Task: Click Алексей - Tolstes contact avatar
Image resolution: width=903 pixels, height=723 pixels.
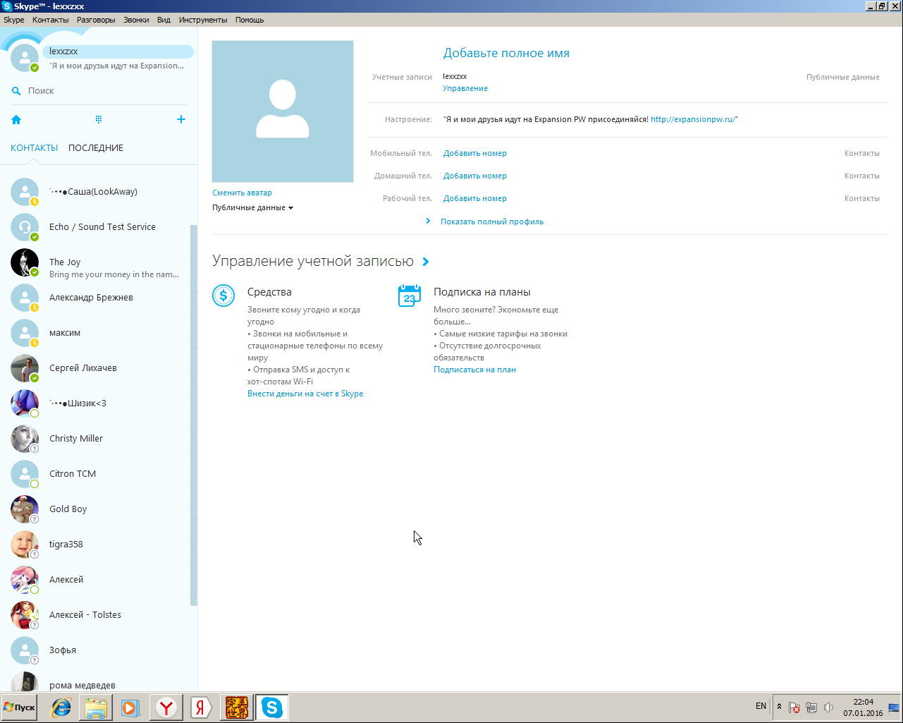Action: pos(25,615)
